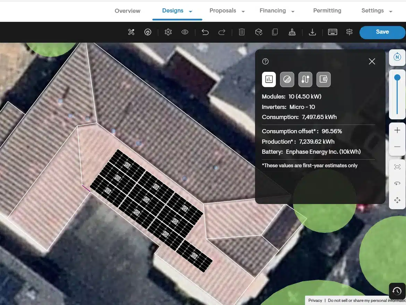Click the electrical plug icon in toolbar
Image resolution: width=406 pixels, height=305 pixels.
point(148,32)
